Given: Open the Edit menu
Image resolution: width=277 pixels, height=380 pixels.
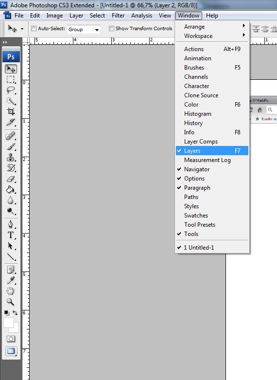Looking at the screenshot, I should coord(35,16).
